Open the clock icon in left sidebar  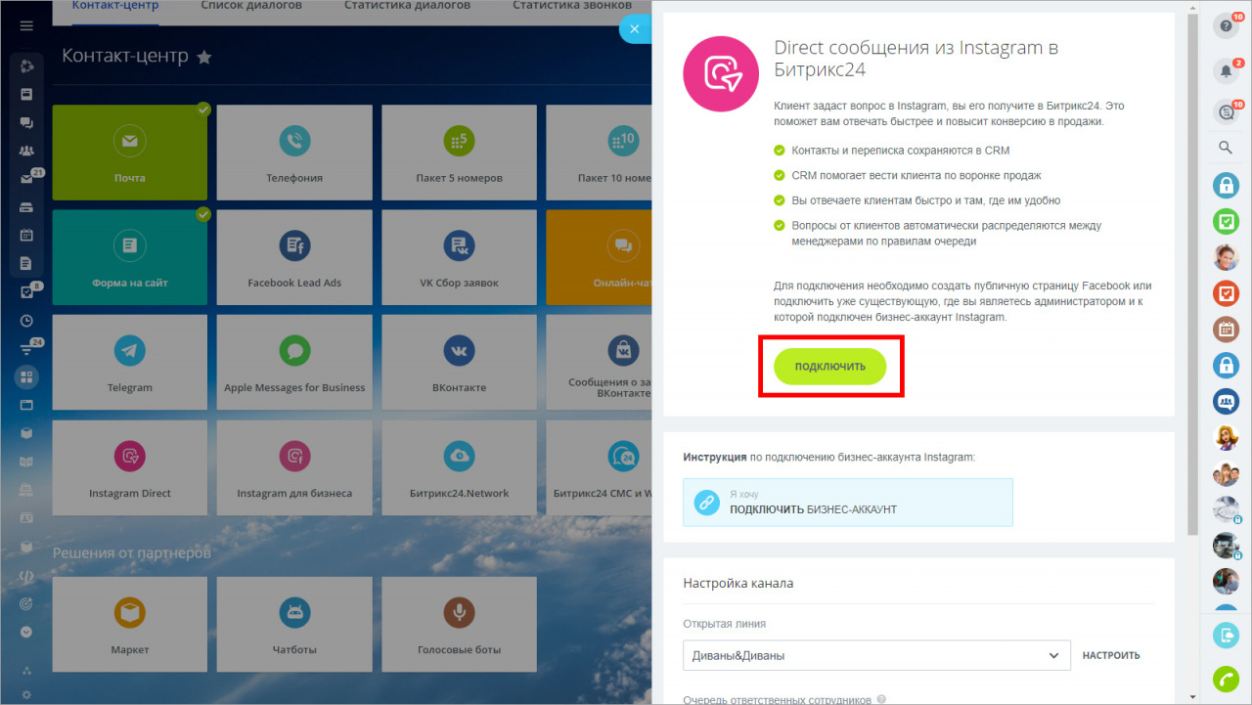26,320
